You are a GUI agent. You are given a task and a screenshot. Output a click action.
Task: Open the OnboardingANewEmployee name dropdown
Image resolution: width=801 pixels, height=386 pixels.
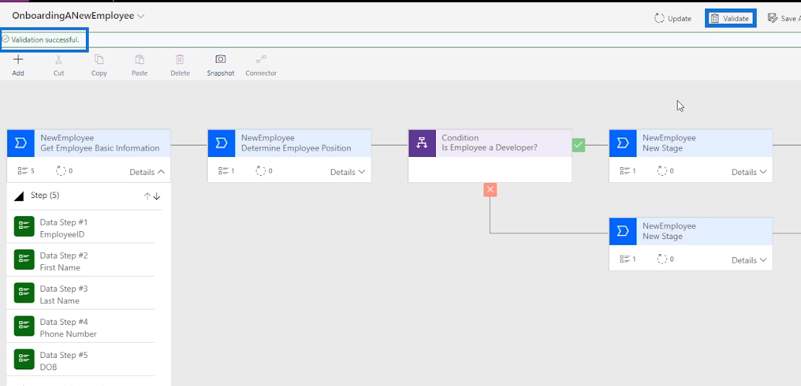141,16
